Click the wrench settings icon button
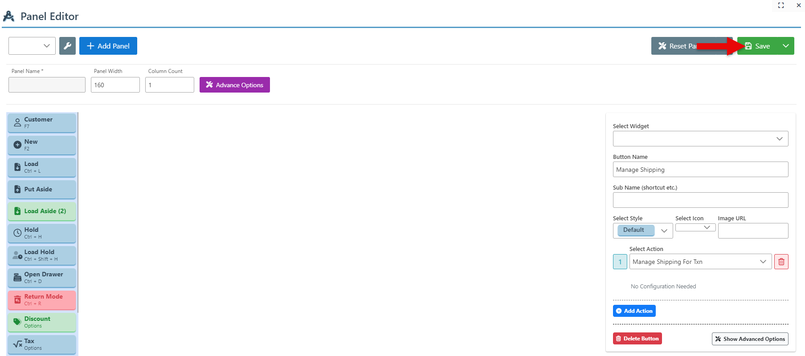The width and height of the screenshot is (805, 356). (x=67, y=46)
